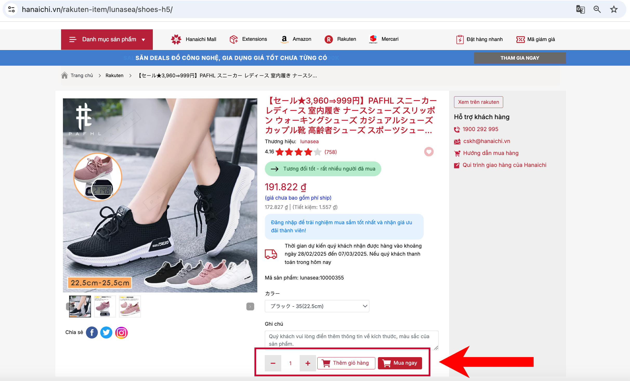The image size is (630, 381).
Task: Go to Amazon menu item
Action: pyautogui.click(x=302, y=39)
